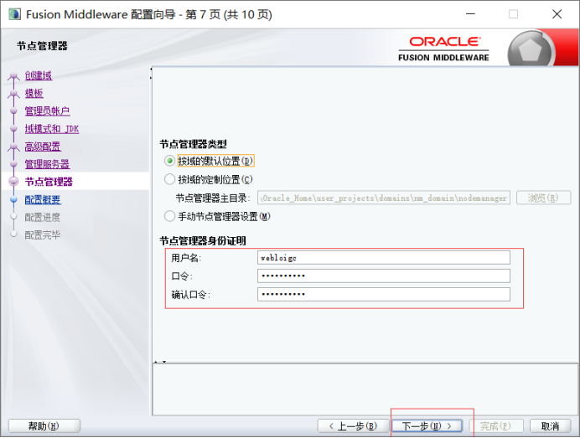580x438 pixels.
Task: Go to the 模板 step
Action: [x=34, y=93]
